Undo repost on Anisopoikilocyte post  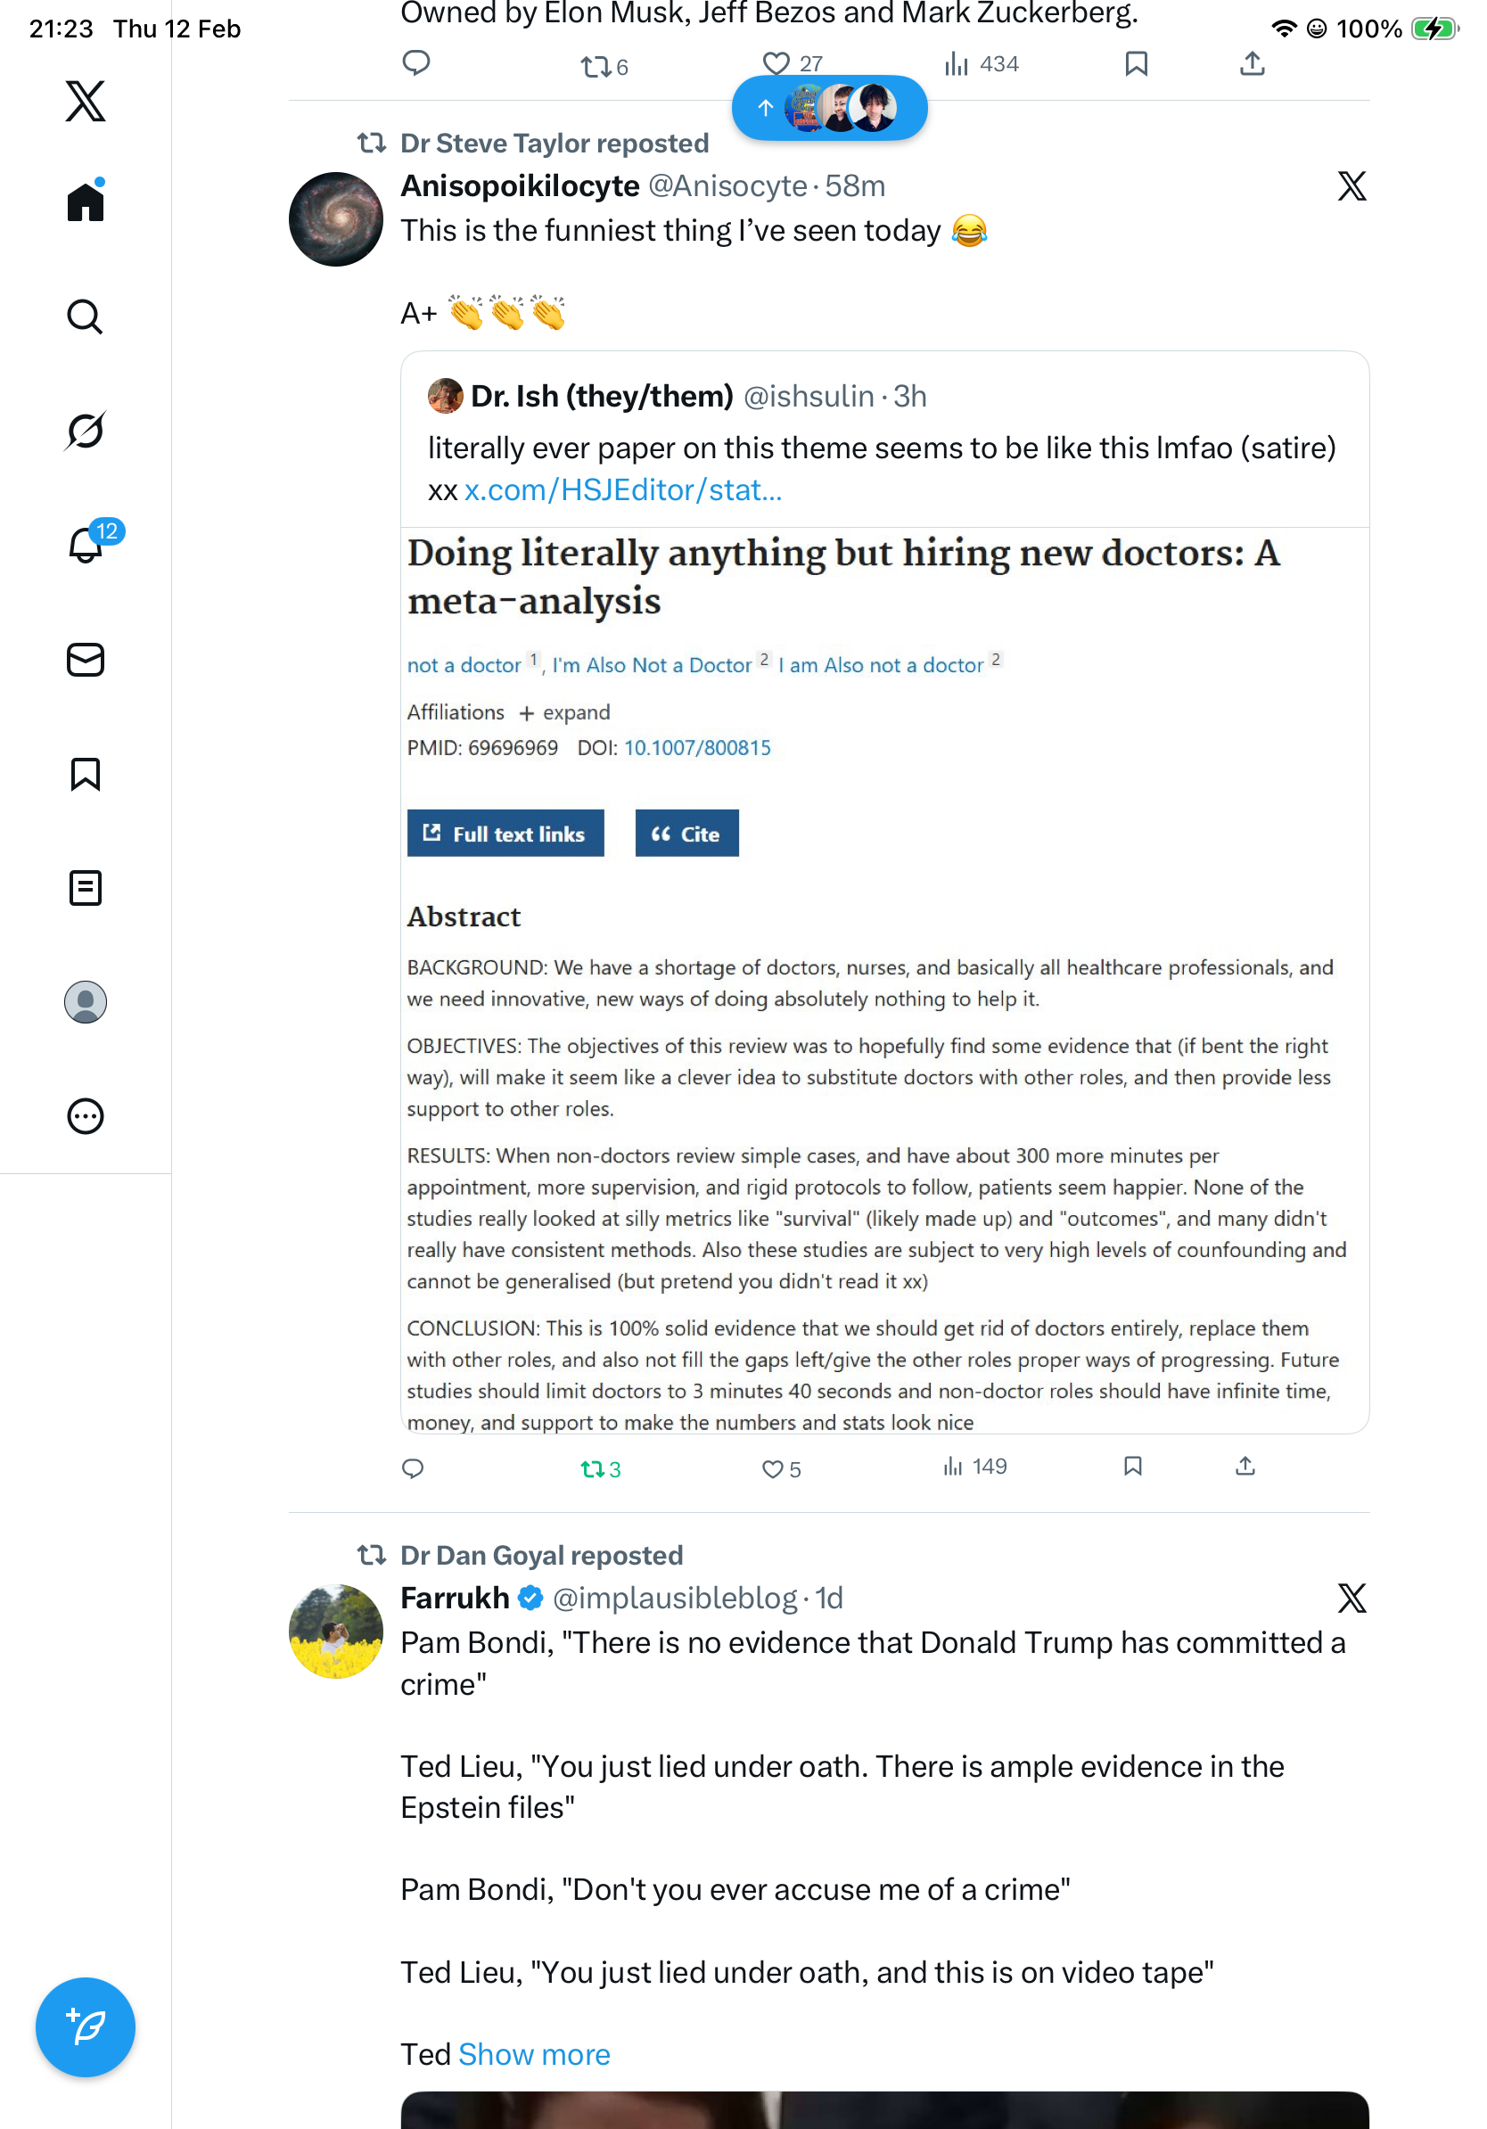click(594, 1468)
